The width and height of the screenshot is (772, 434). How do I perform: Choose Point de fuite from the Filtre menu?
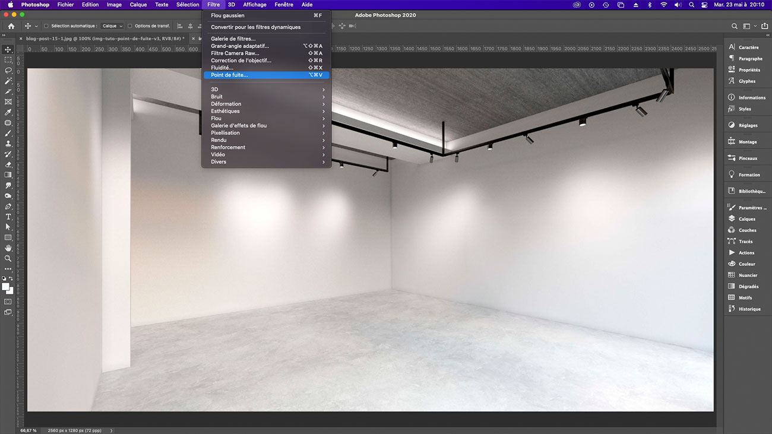tap(229, 75)
